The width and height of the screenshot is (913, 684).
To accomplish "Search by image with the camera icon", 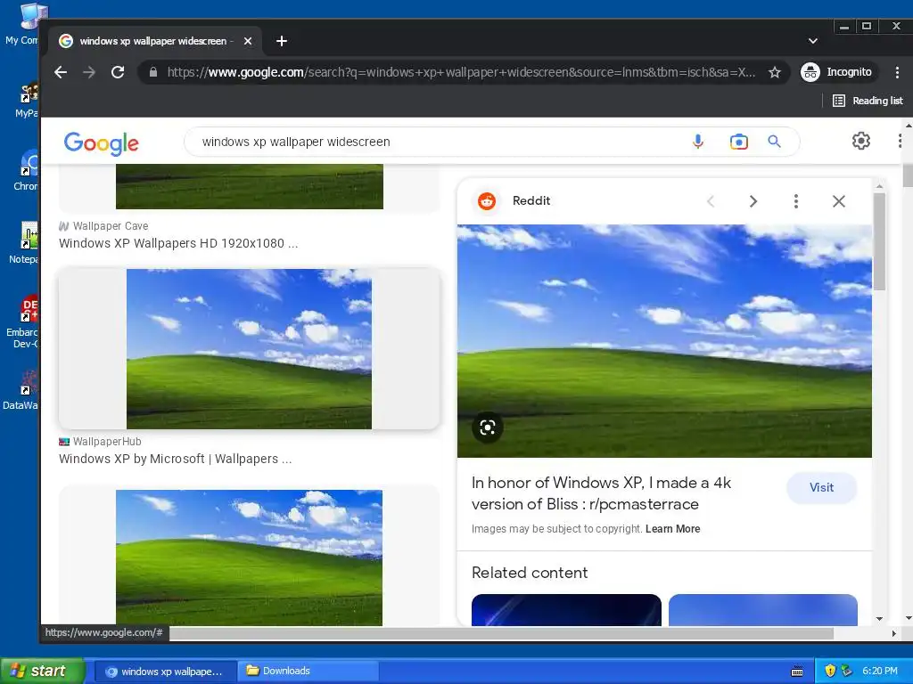I will [x=738, y=142].
